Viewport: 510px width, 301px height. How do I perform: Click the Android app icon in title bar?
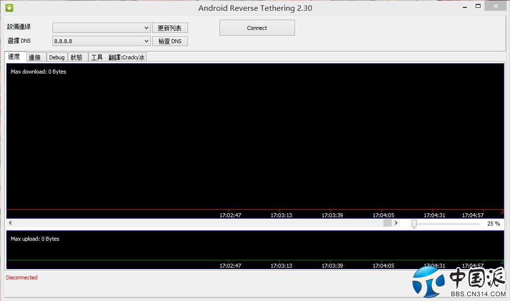9,7
